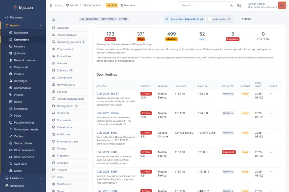Click the Dashboard gauge icon
This screenshot has width=289, height=192.
tap(11, 33)
